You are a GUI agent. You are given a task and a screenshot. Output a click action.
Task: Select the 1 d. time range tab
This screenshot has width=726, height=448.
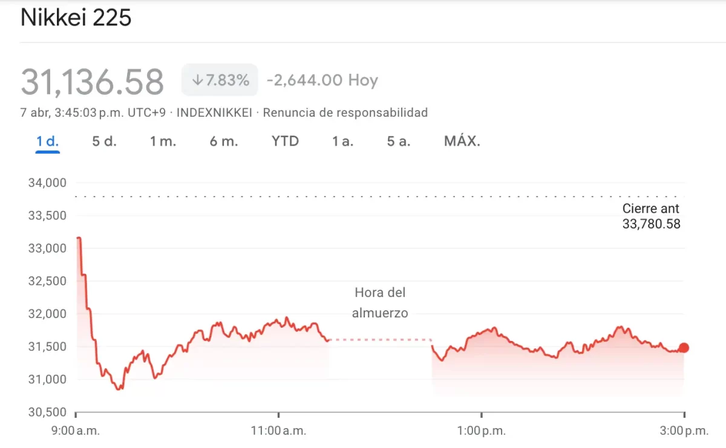pyautogui.click(x=47, y=141)
